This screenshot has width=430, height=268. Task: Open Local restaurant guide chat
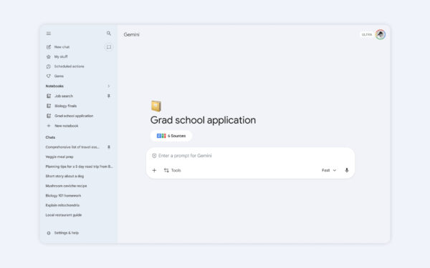point(64,215)
